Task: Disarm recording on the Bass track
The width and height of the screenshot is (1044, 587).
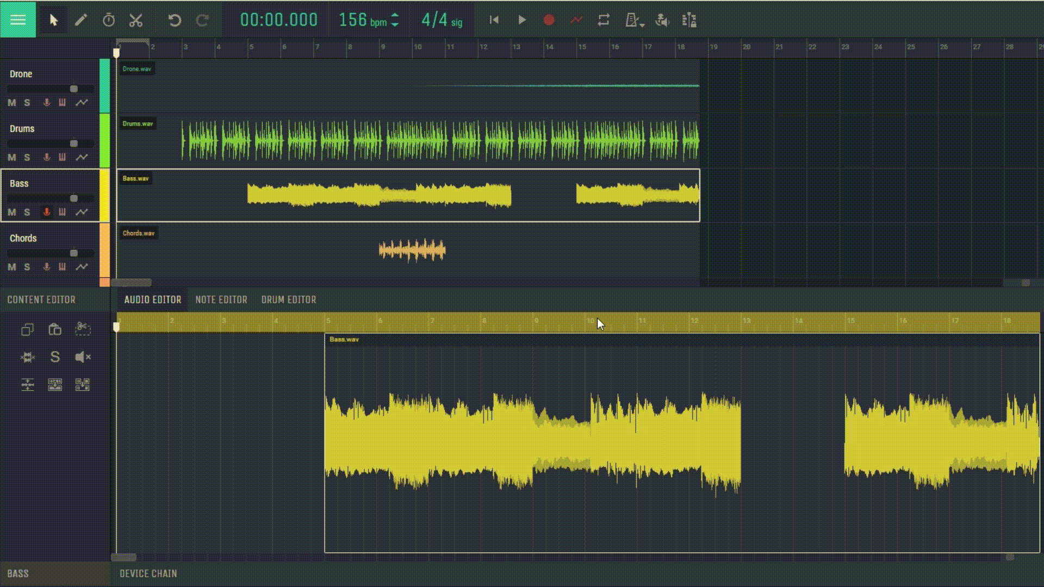Action: pos(46,213)
